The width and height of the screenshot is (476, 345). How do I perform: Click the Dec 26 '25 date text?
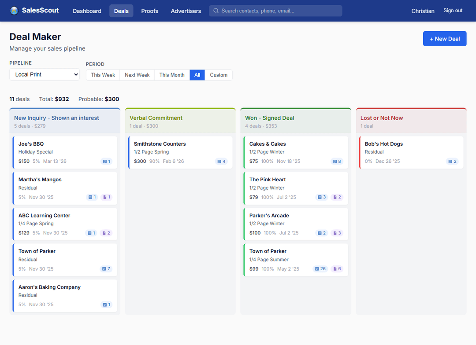tap(388, 161)
